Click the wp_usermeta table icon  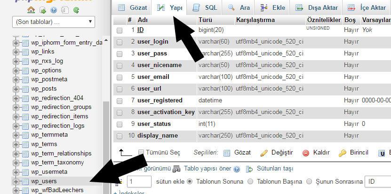[25, 172]
